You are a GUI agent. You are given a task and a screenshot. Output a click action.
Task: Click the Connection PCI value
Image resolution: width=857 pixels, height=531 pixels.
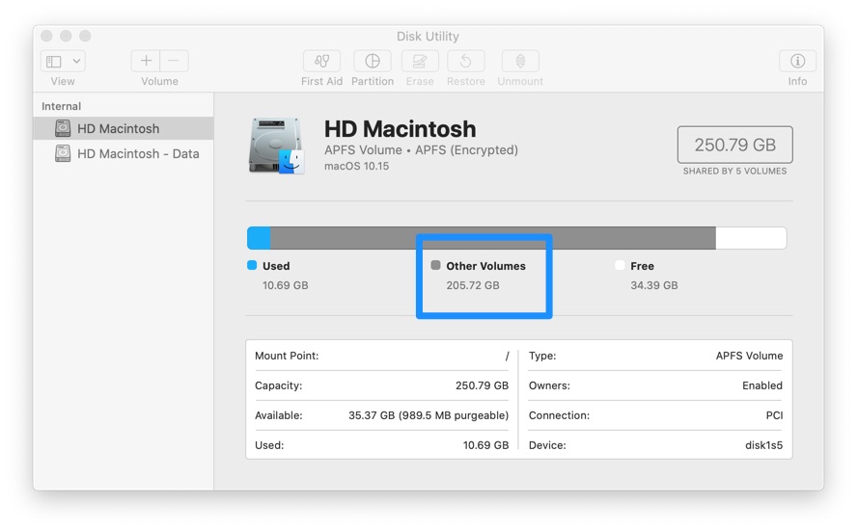pyautogui.click(x=774, y=415)
